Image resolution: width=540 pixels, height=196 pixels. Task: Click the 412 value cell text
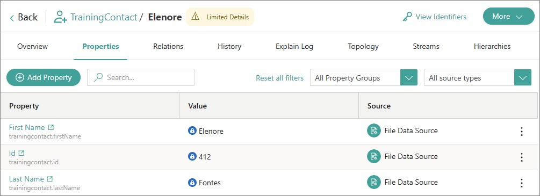tap(205, 157)
